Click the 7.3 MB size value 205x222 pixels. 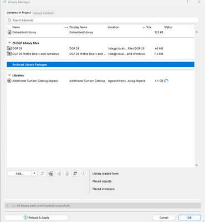tap(158, 54)
